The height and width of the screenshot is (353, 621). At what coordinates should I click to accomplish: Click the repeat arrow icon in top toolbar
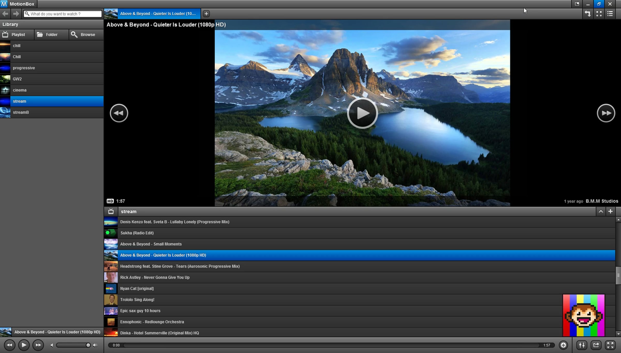point(588,14)
